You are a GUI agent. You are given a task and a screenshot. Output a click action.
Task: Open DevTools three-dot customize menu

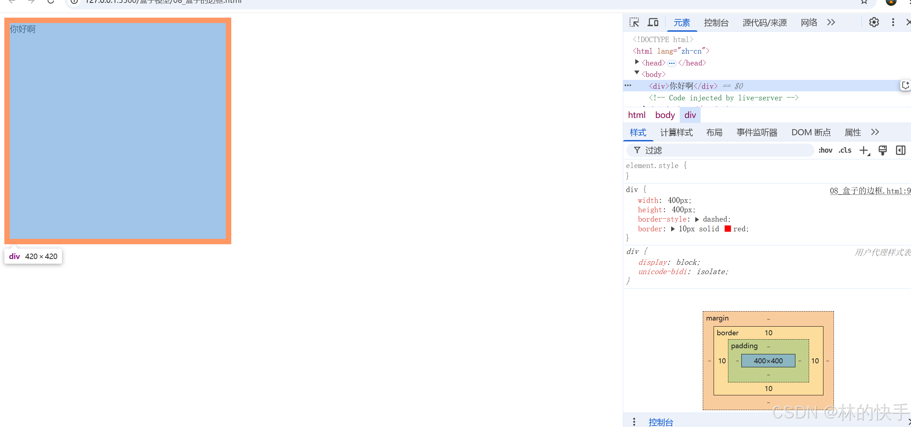point(893,22)
